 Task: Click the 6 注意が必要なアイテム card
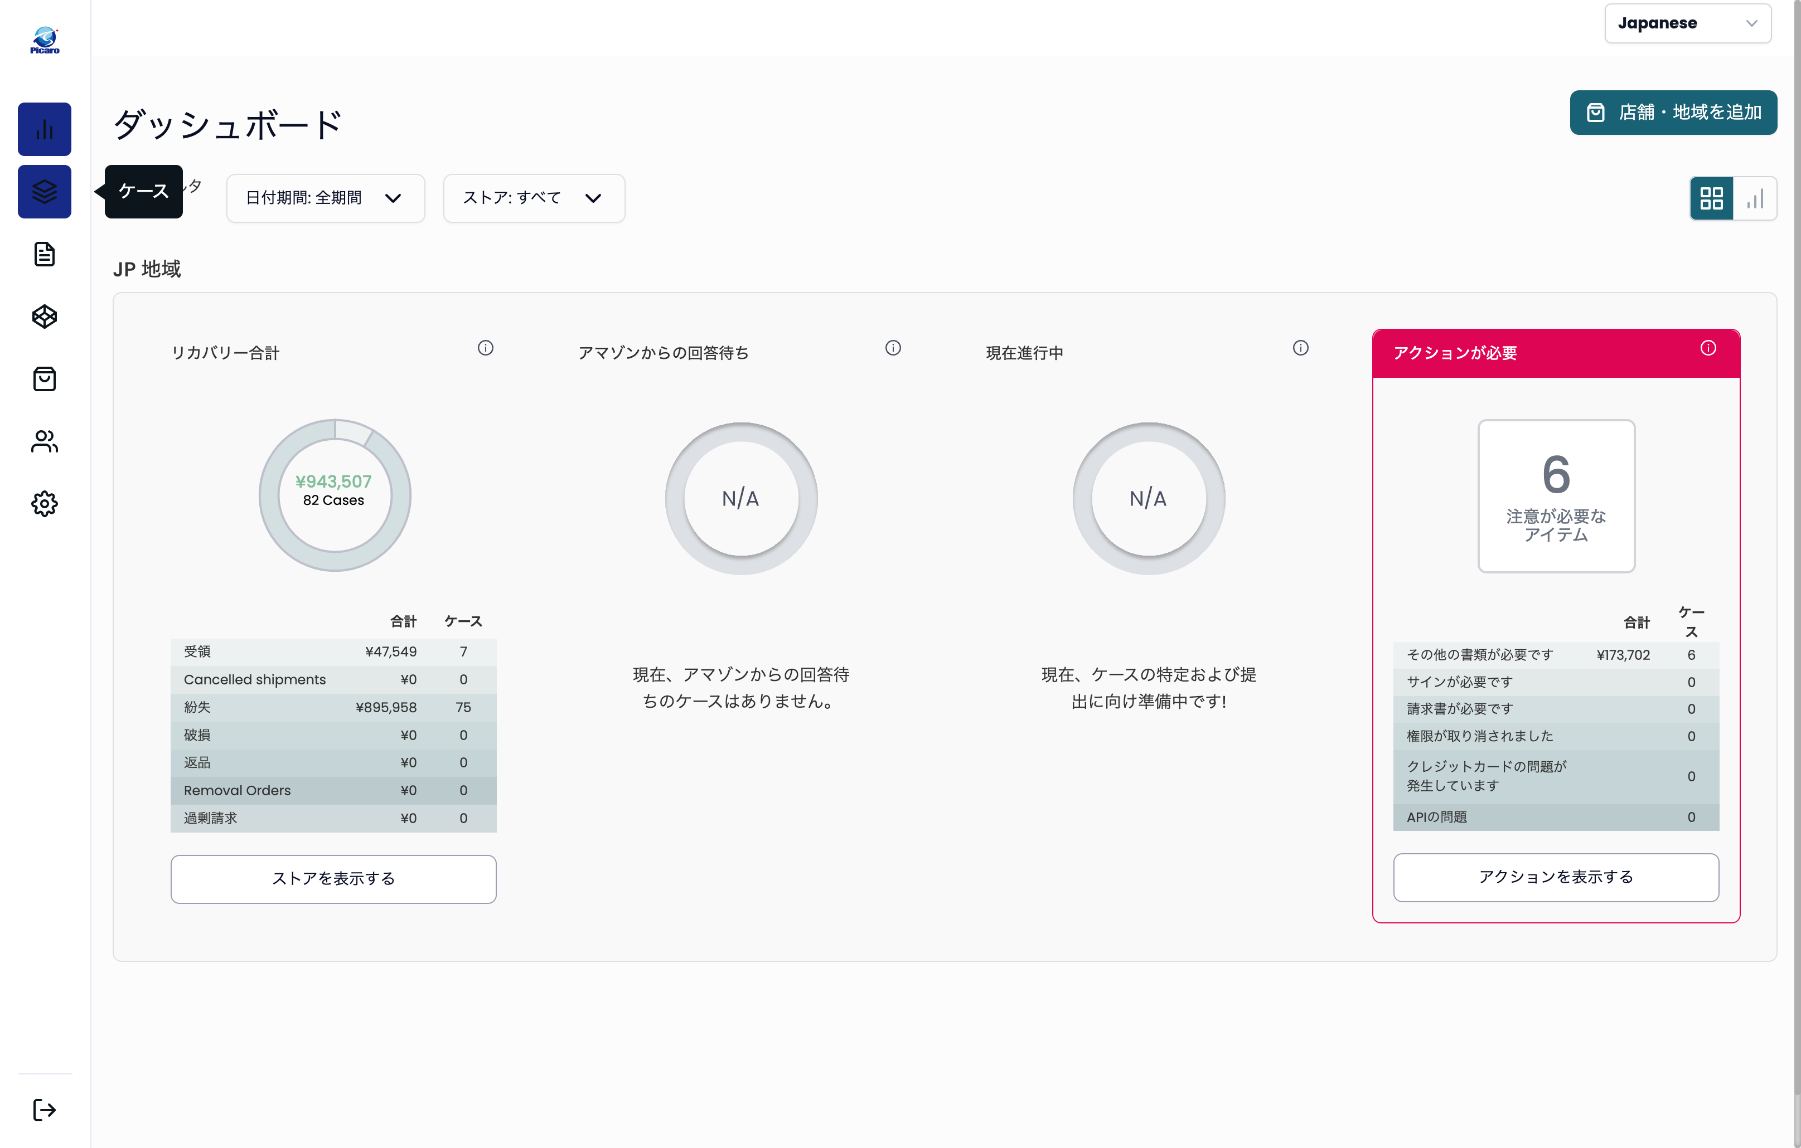(1556, 497)
